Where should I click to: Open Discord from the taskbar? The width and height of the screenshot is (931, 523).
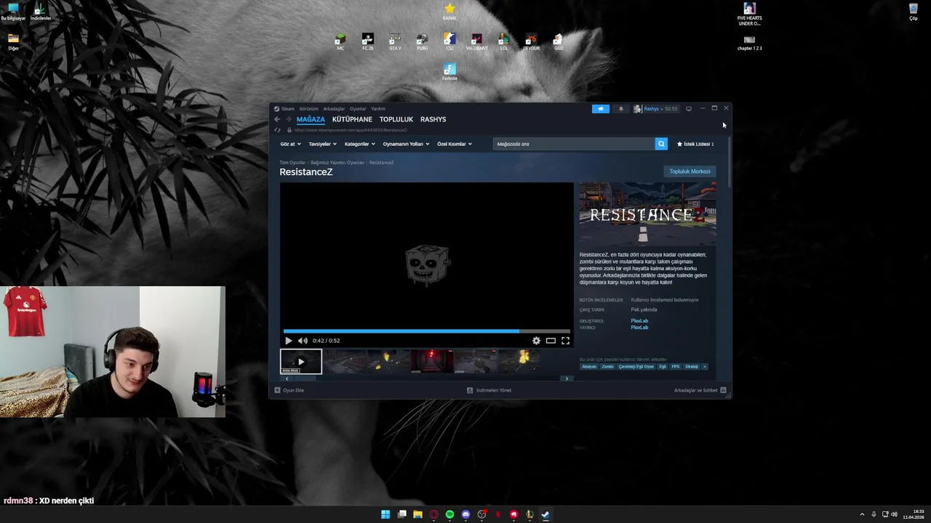coord(465,514)
